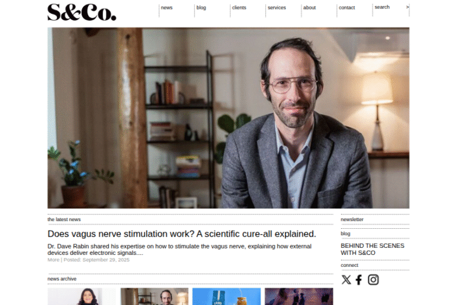457x305 pixels.
Task: Click into the search field
Action: [x=389, y=7]
